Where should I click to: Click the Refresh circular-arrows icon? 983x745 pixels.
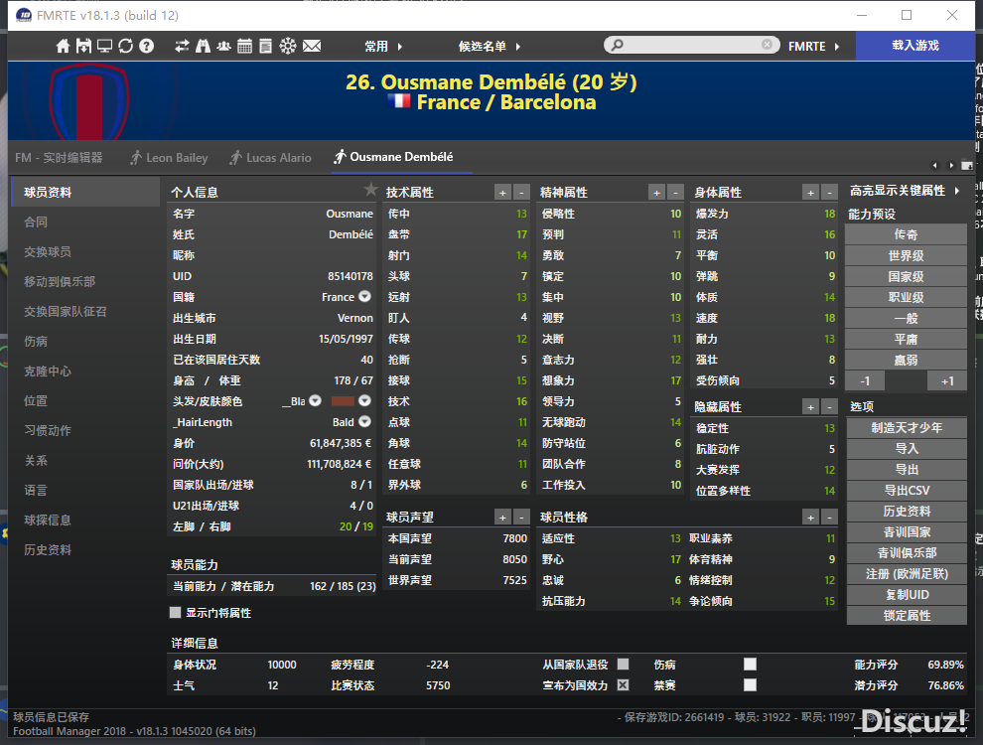pos(125,46)
